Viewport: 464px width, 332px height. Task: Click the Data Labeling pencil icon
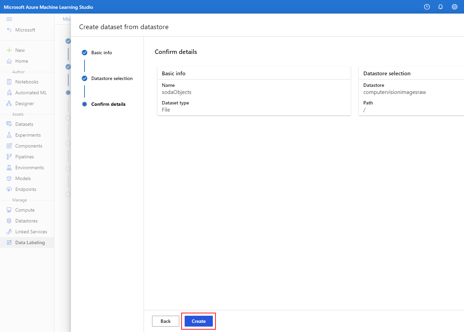(9, 242)
